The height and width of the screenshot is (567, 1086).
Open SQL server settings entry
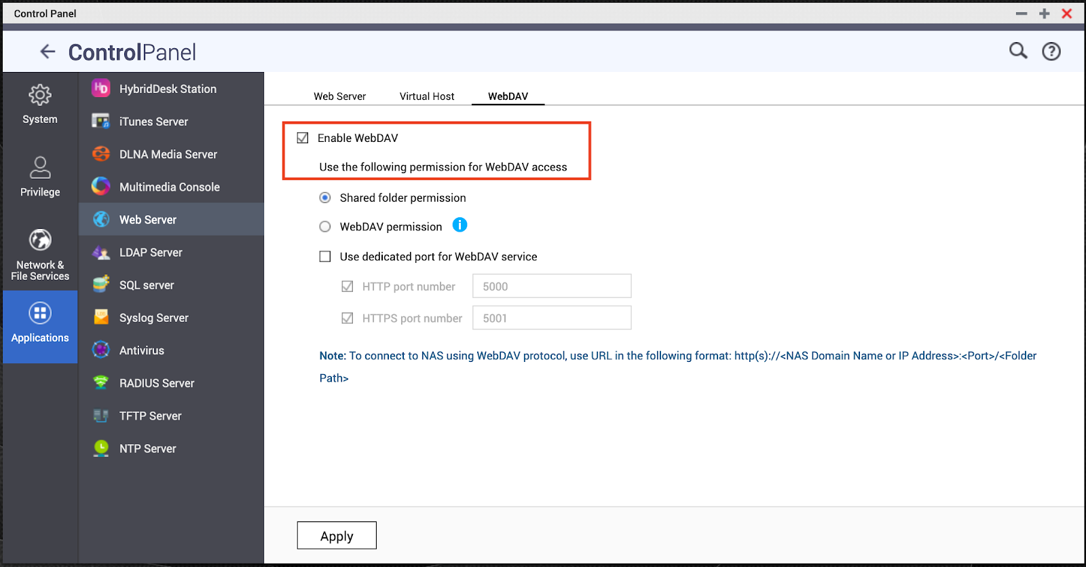point(171,285)
